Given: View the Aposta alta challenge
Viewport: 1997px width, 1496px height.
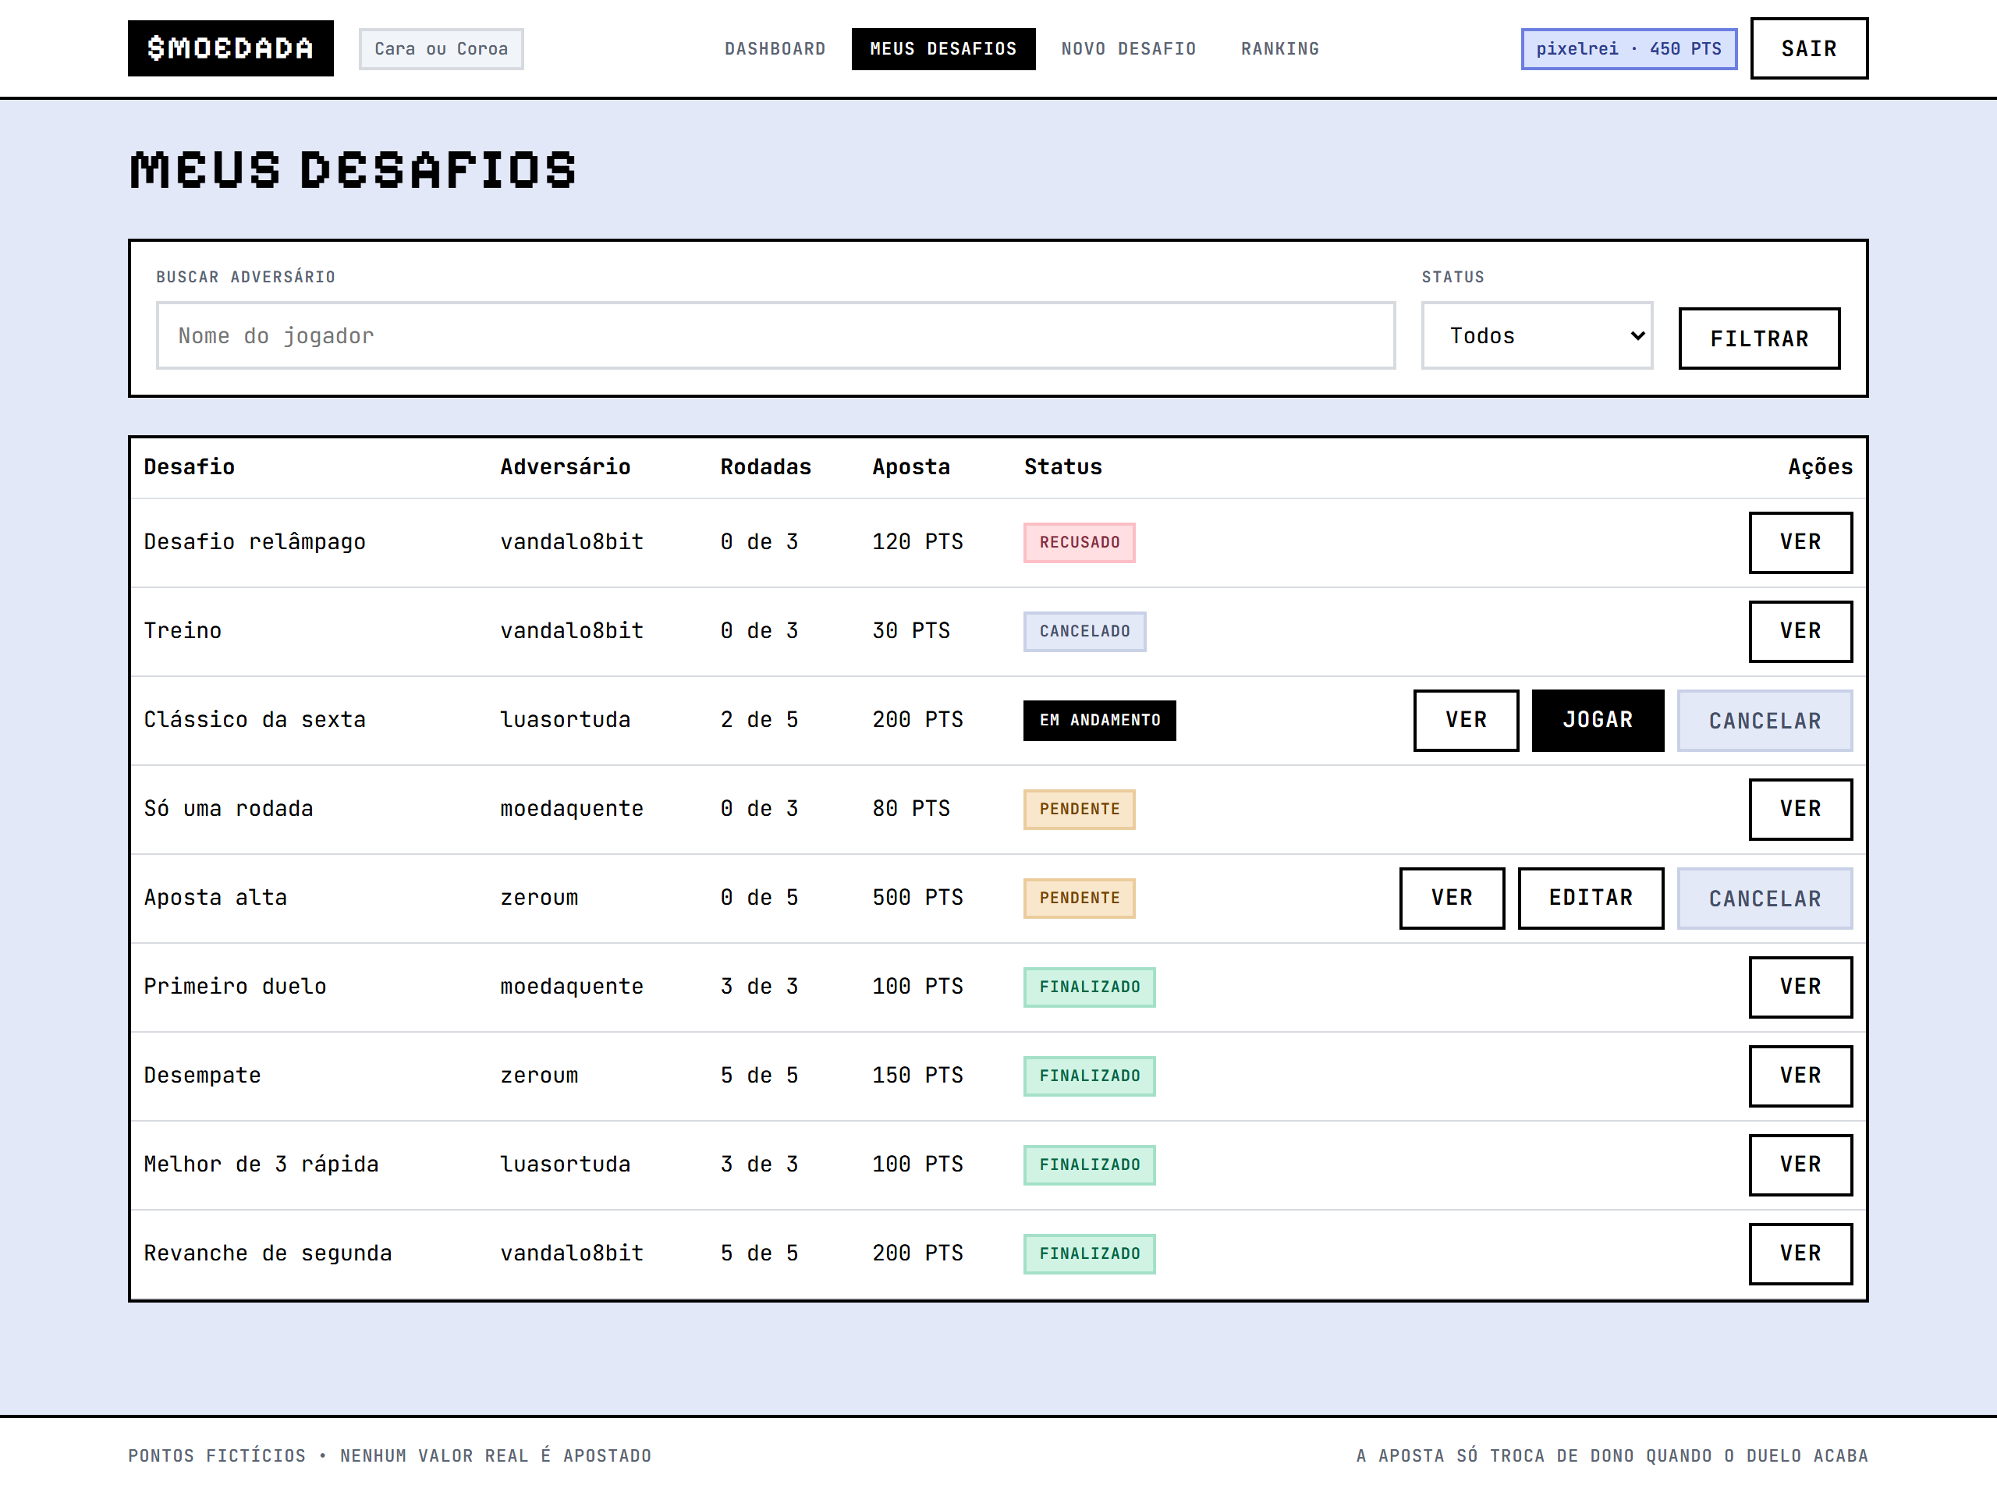Looking at the screenshot, I should (x=1452, y=899).
